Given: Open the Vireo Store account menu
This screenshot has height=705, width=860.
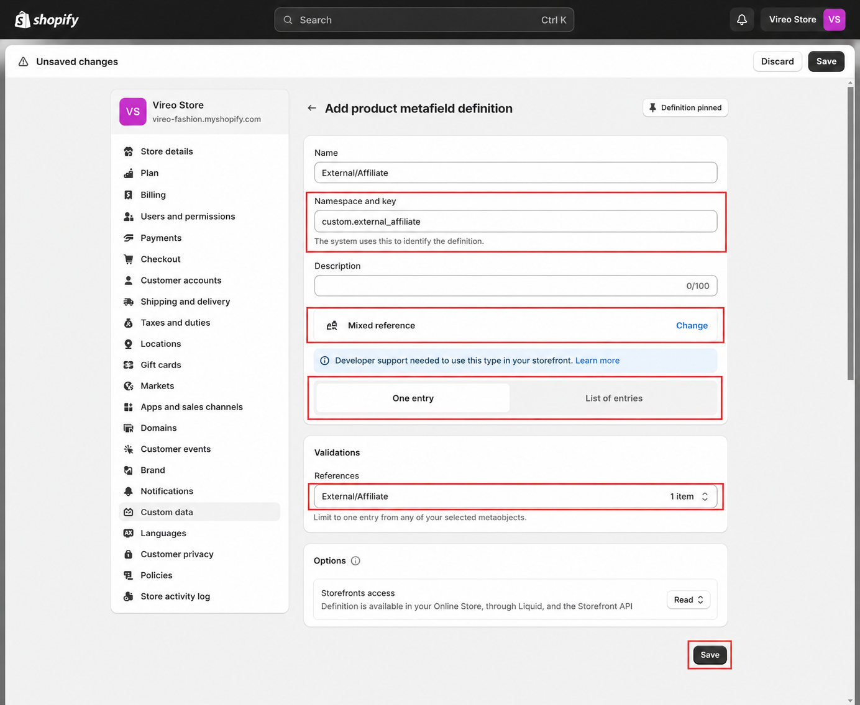Looking at the screenshot, I should pos(803,20).
